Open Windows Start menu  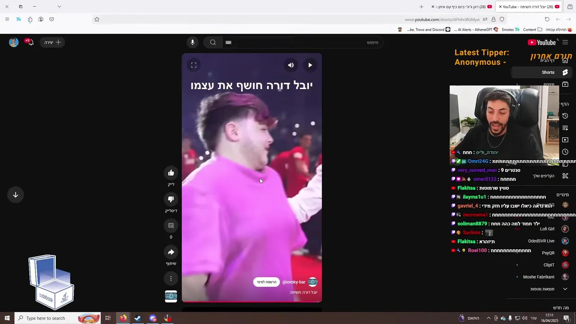pos(7,318)
